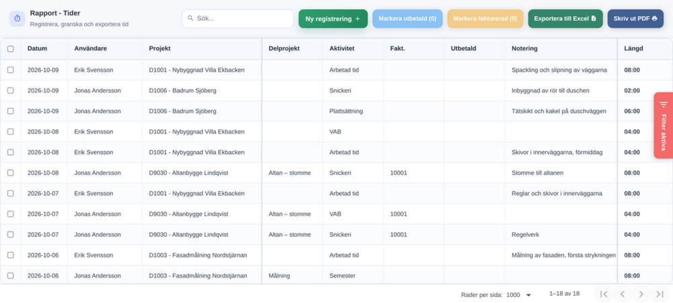The width and height of the screenshot is (673, 303).
Task: Open the Rader per sida dropdown
Action: (x=519, y=295)
